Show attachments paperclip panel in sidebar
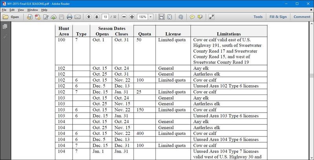Image resolution: width=314 pixels, height=160 pixels. (x=5, y=37)
